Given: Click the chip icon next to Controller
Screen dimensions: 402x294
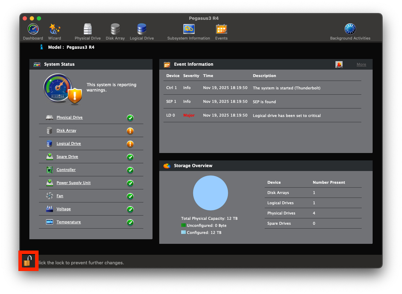Looking at the screenshot, I should tap(50, 170).
